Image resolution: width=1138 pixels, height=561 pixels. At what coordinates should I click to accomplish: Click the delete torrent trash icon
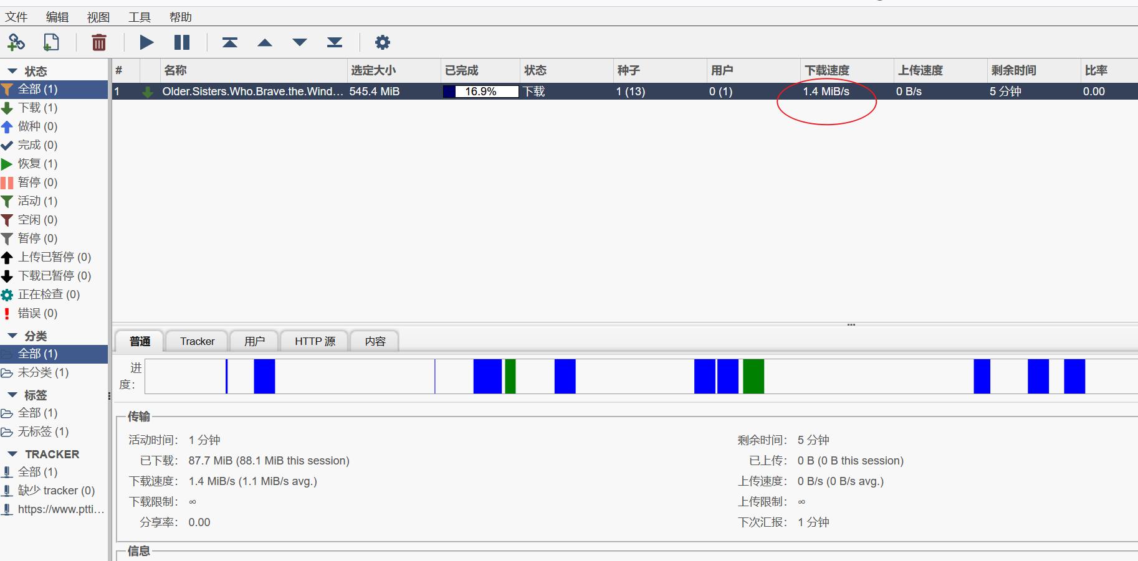[x=98, y=42]
